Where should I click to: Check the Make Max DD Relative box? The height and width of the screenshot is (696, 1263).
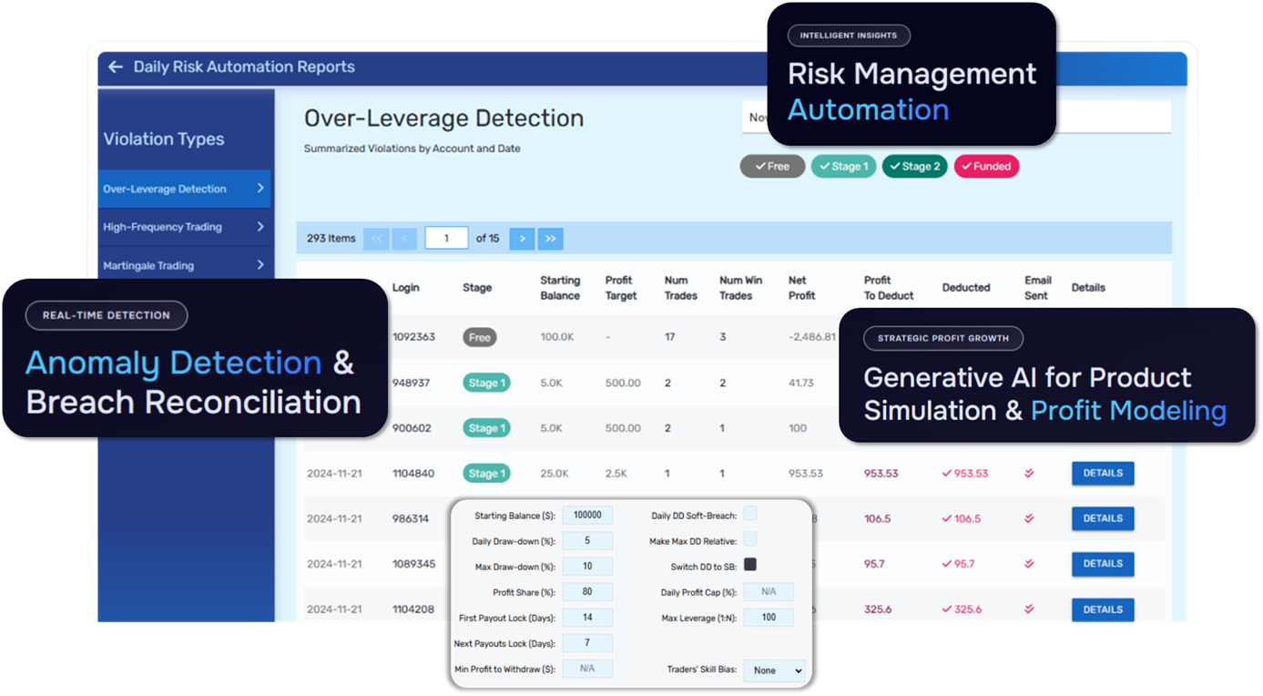click(x=750, y=540)
